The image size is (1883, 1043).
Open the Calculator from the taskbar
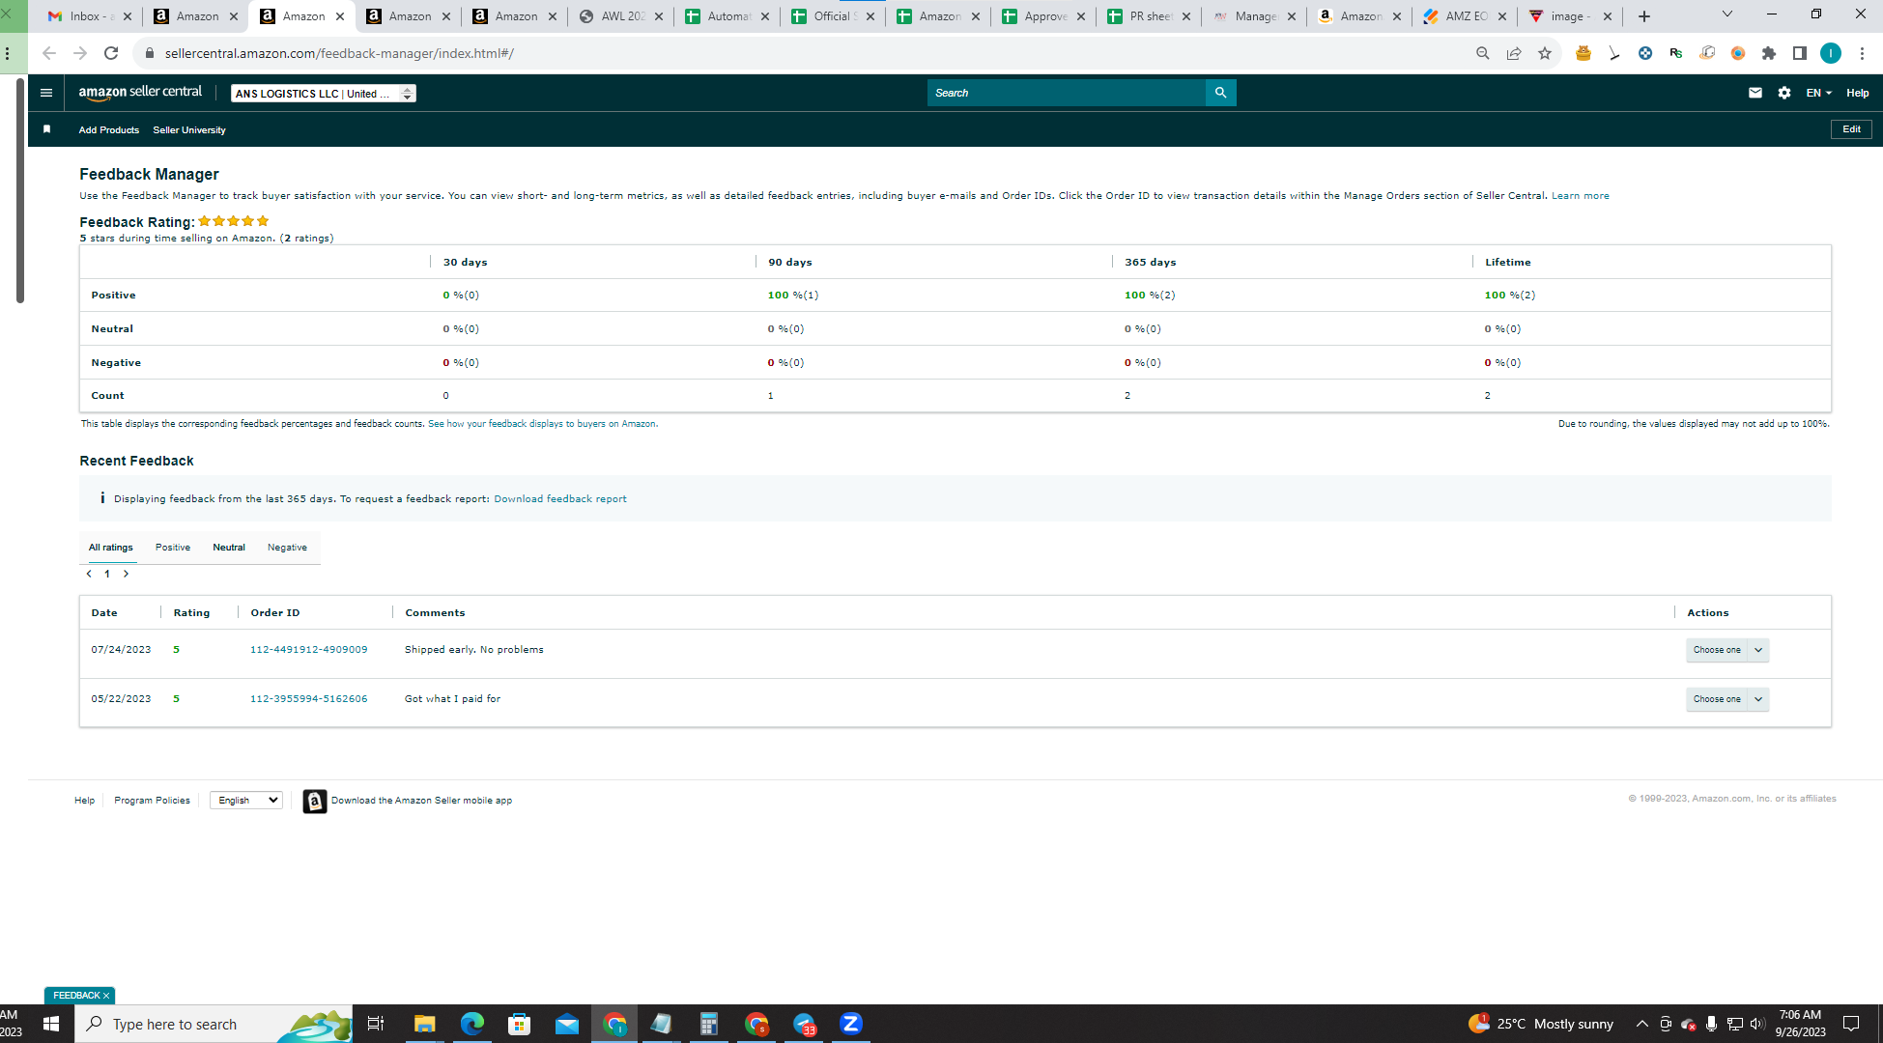709,1024
